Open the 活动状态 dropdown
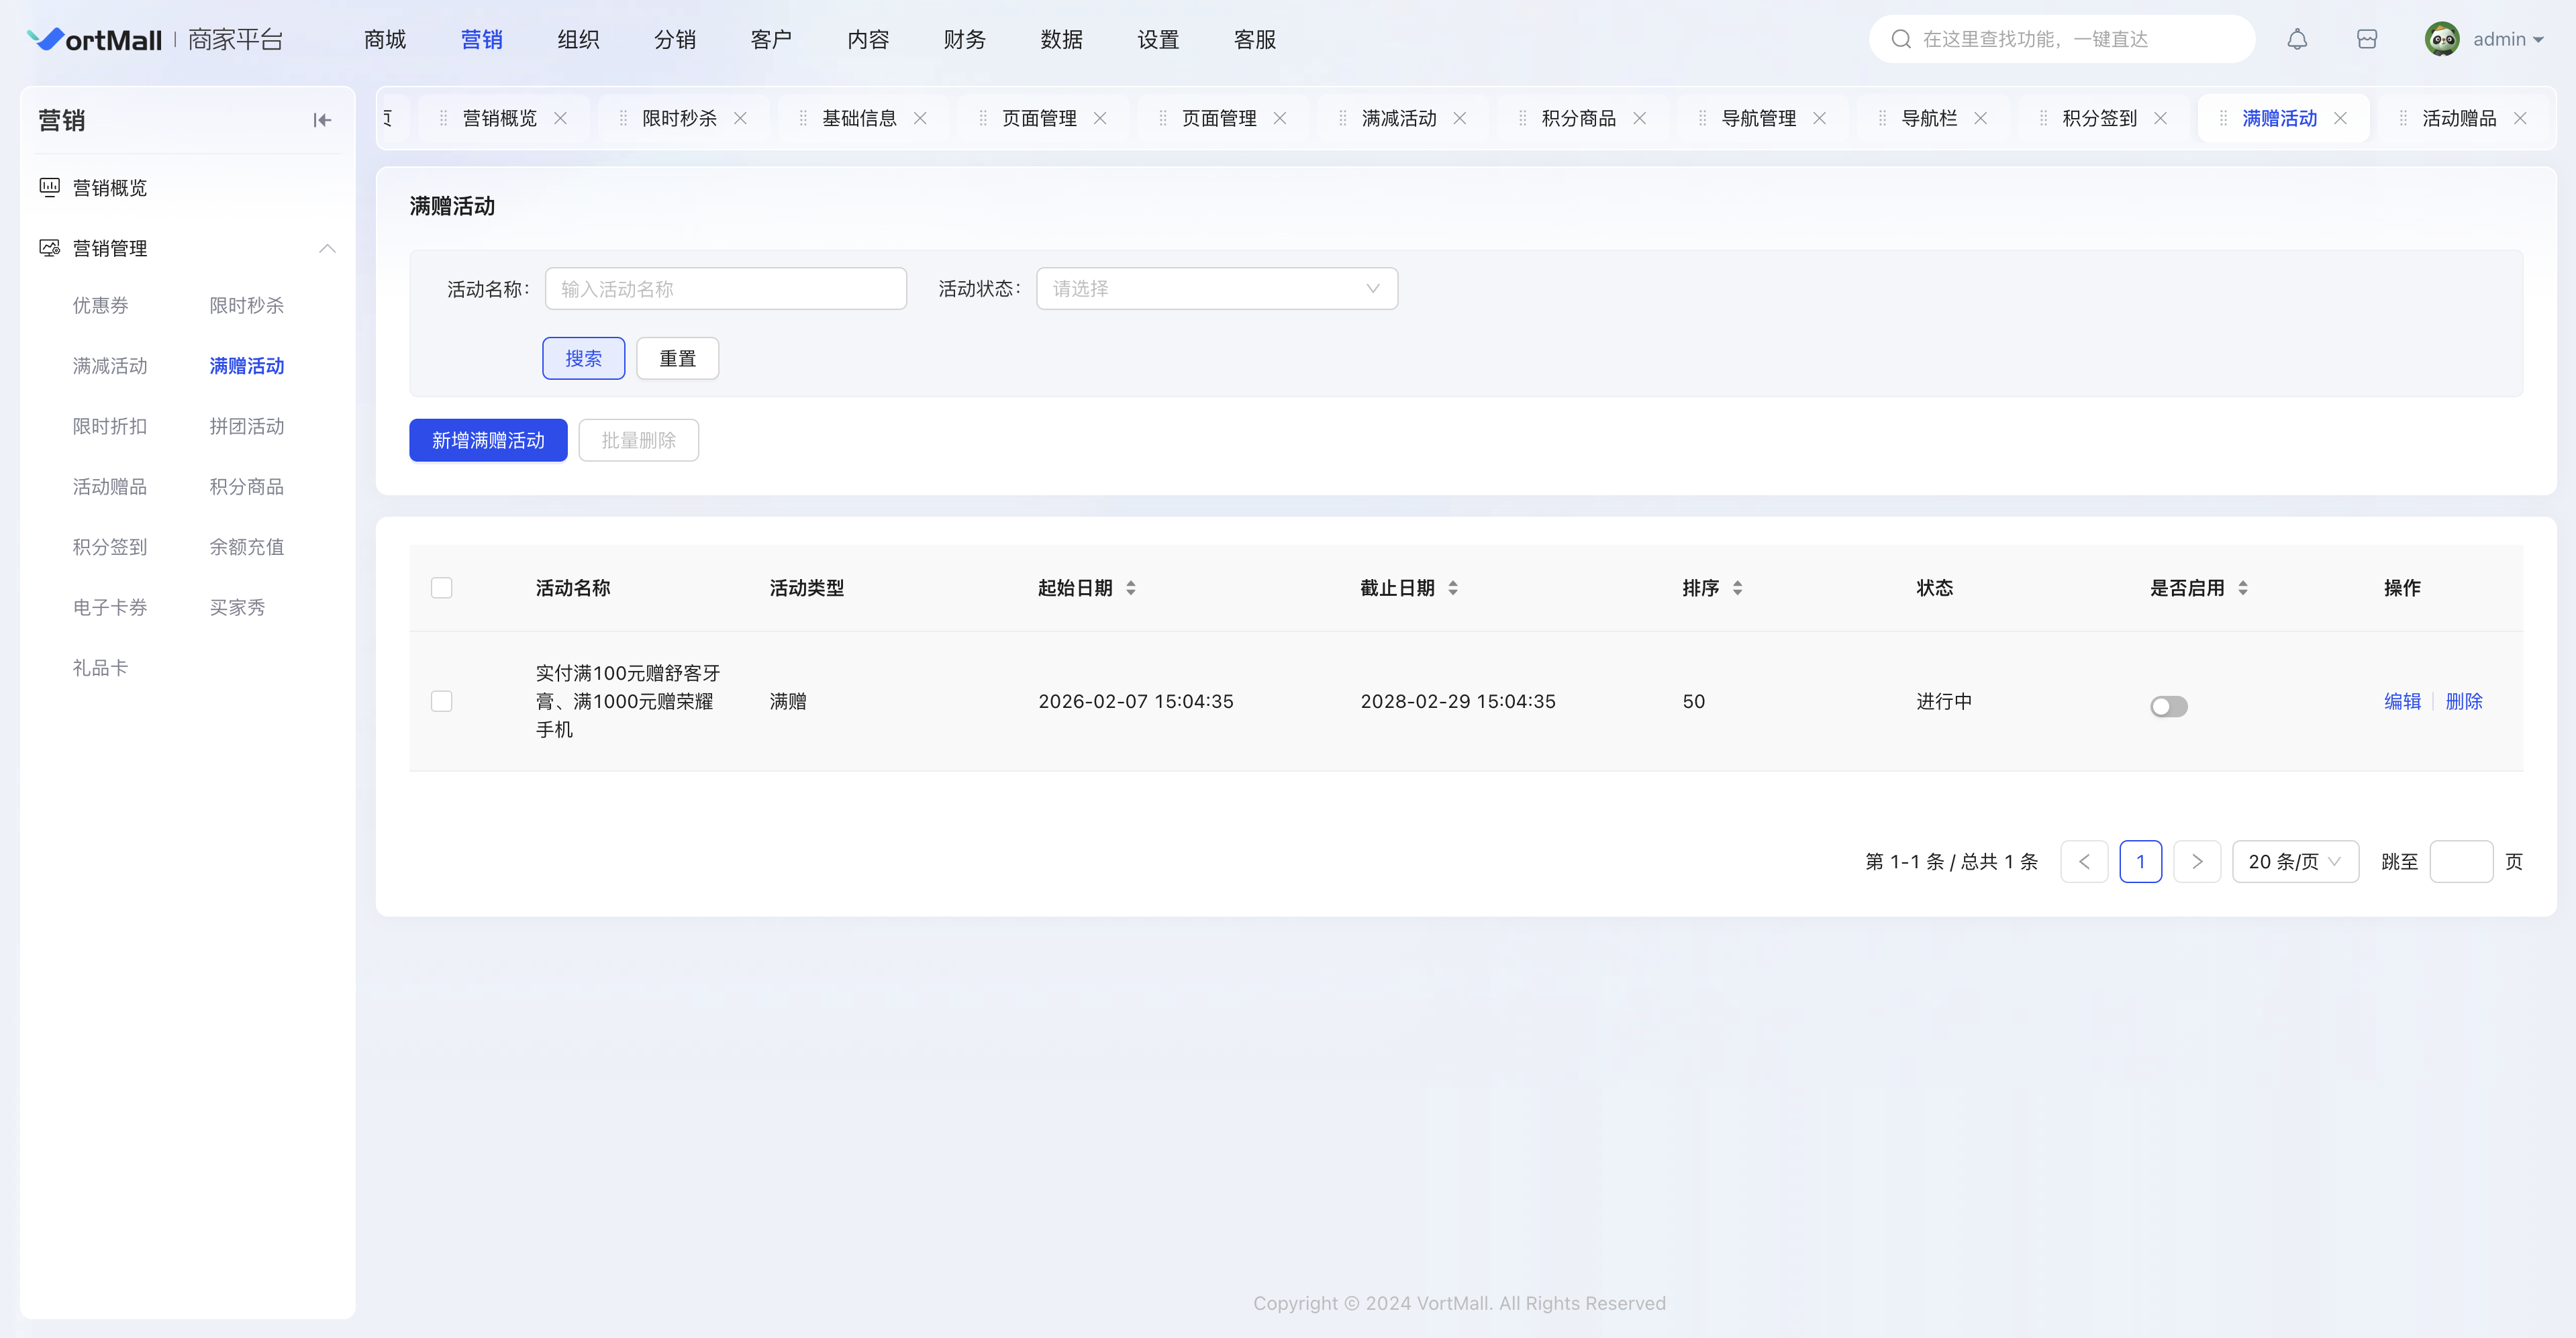This screenshot has height=1338, width=2576. [x=1216, y=288]
